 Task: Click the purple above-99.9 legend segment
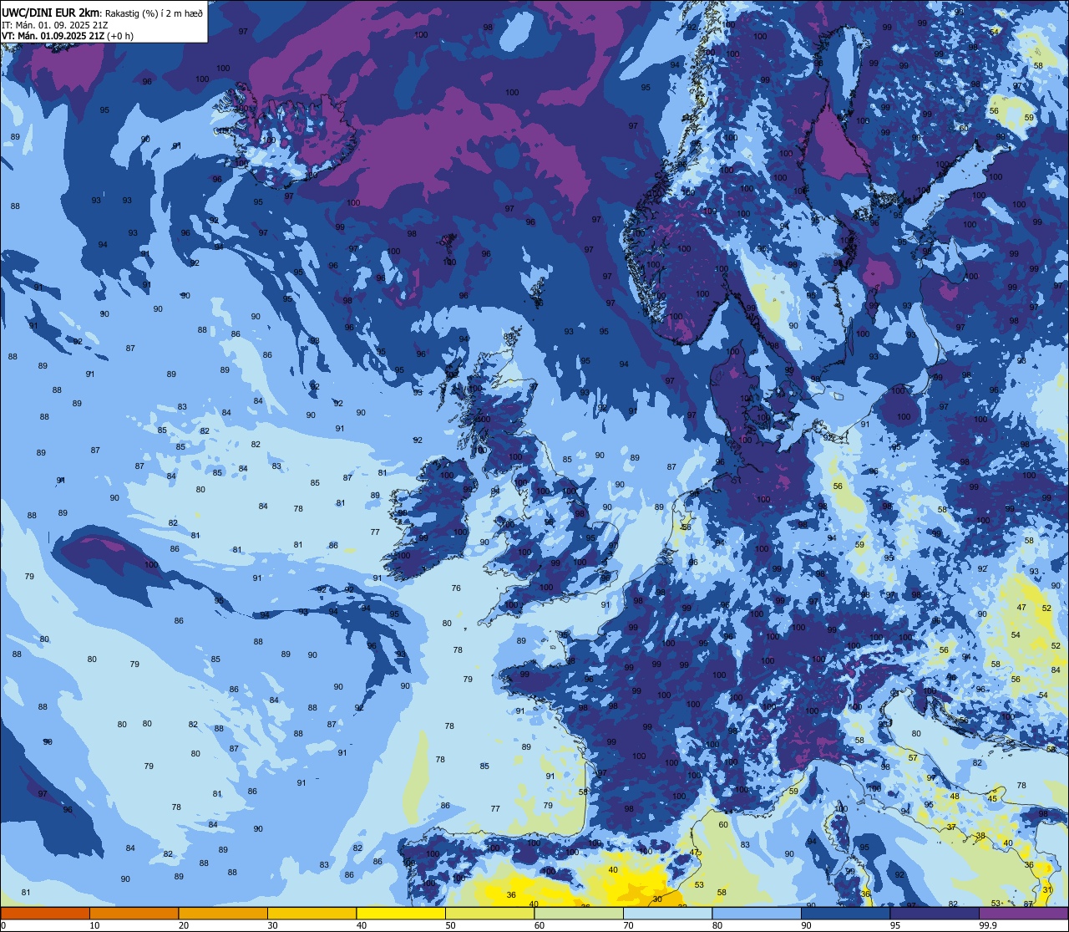(1024, 914)
